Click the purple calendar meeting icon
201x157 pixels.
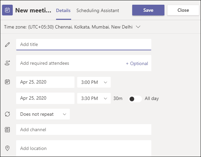coord(7,10)
